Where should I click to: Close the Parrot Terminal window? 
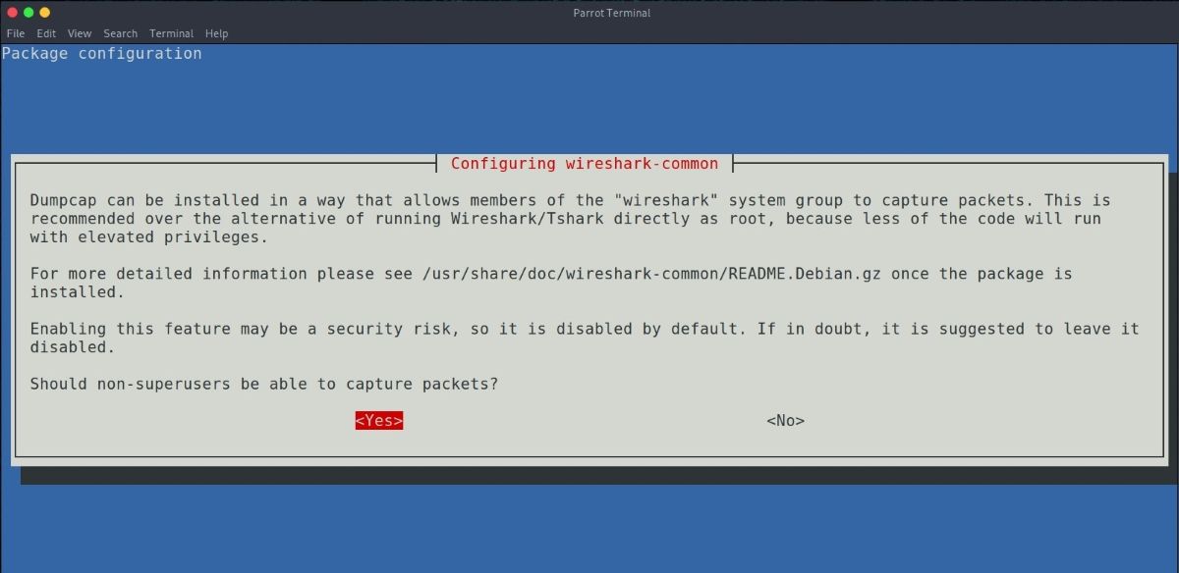point(11,13)
